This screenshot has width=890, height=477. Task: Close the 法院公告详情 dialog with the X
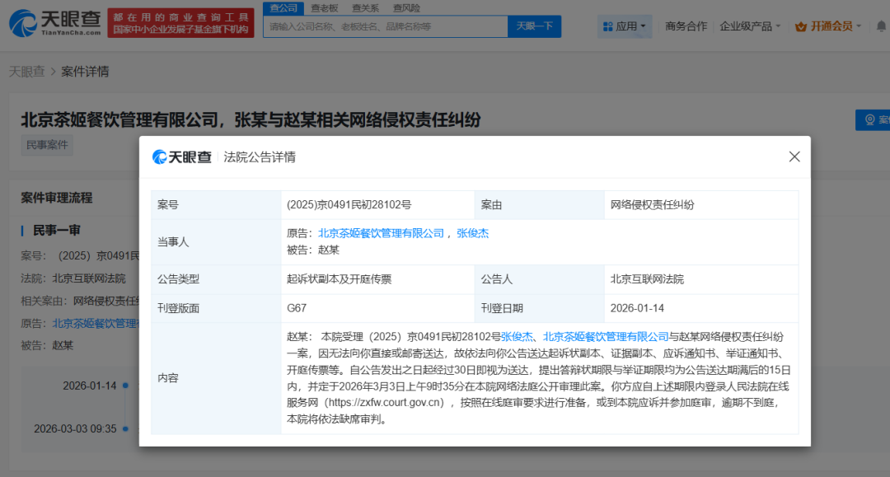[x=794, y=156]
